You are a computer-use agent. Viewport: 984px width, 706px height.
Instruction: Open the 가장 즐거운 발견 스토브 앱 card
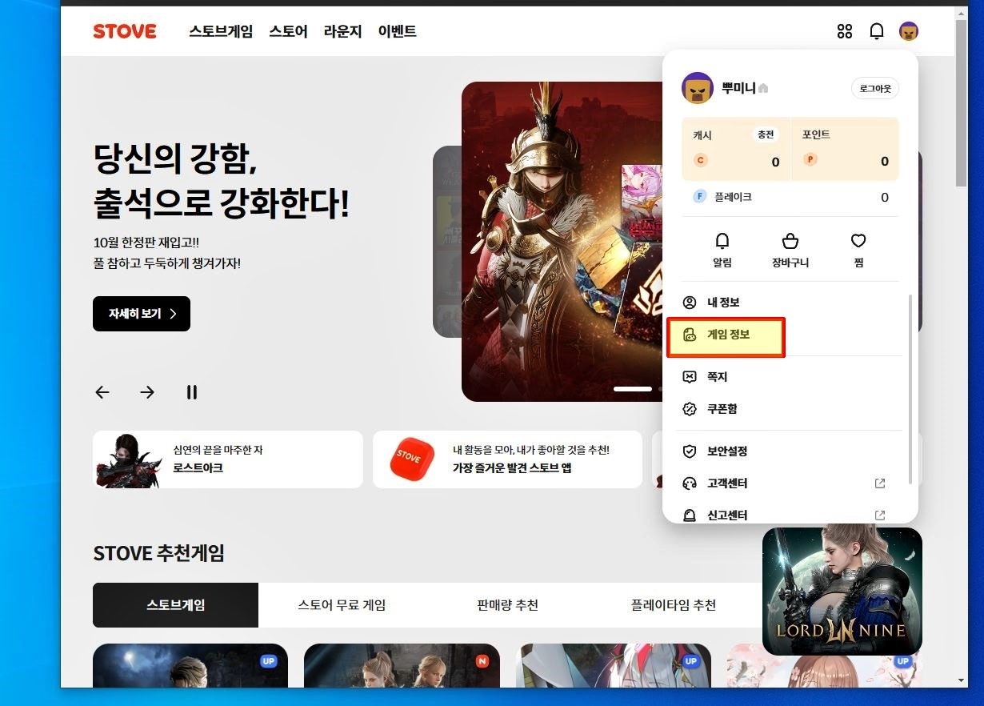[x=507, y=459]
